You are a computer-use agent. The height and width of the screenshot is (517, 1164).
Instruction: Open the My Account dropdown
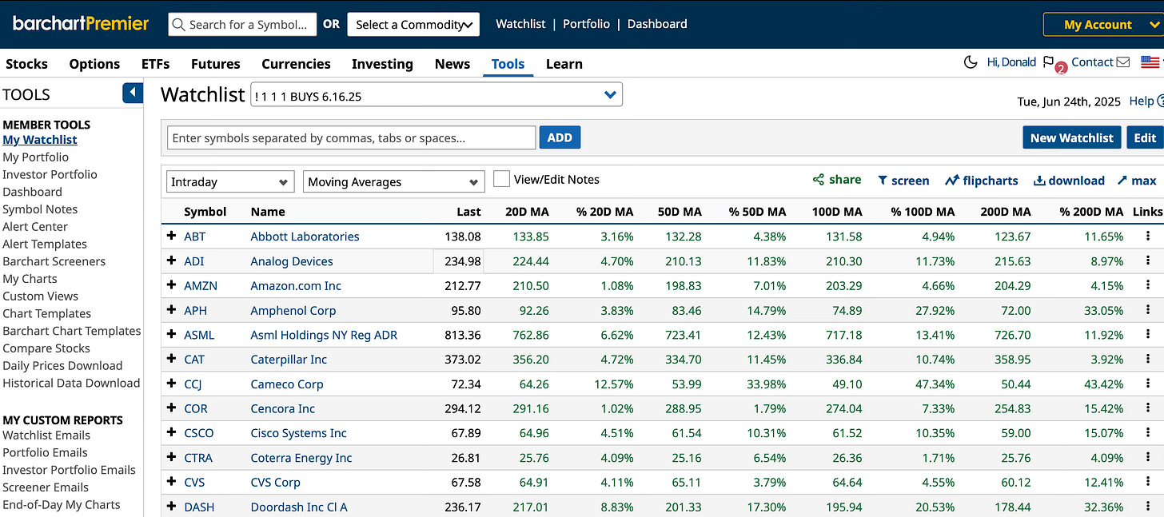coord(1103,24)
